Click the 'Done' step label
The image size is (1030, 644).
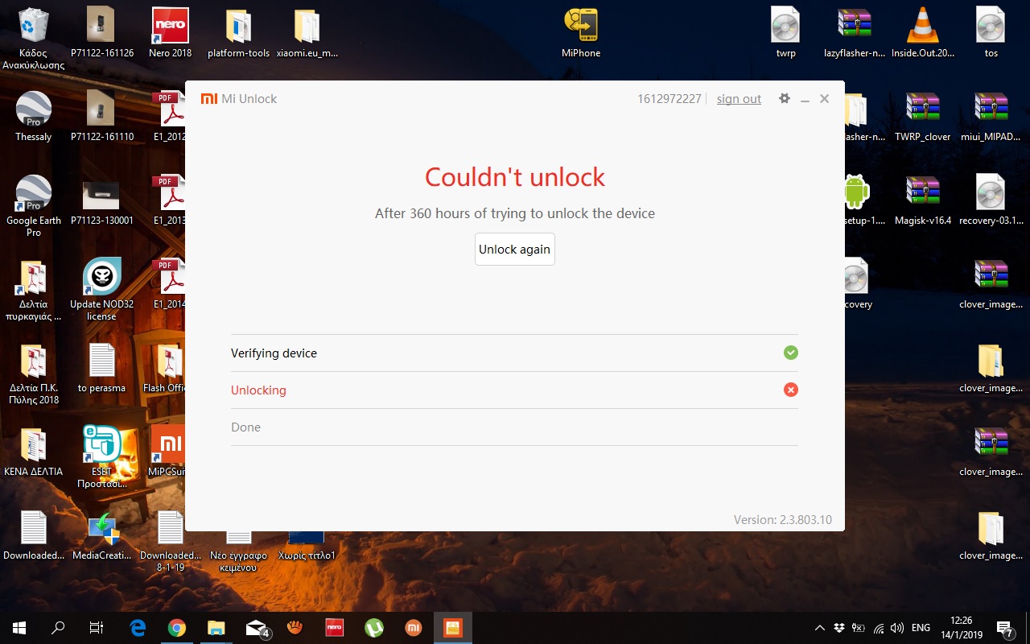(x=245, y=427)
